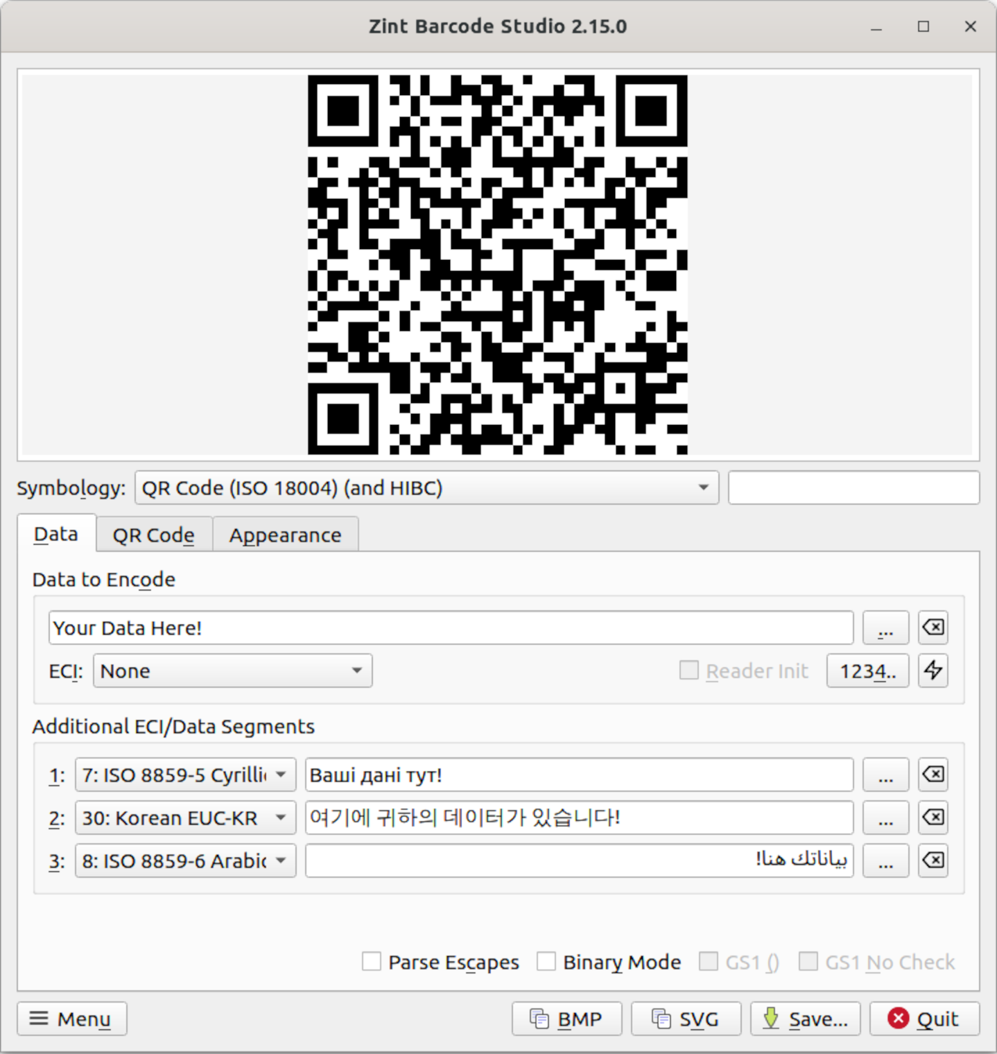Click the BMP copy icon
997x1054 pixels.
click(x=540, y=1018)
